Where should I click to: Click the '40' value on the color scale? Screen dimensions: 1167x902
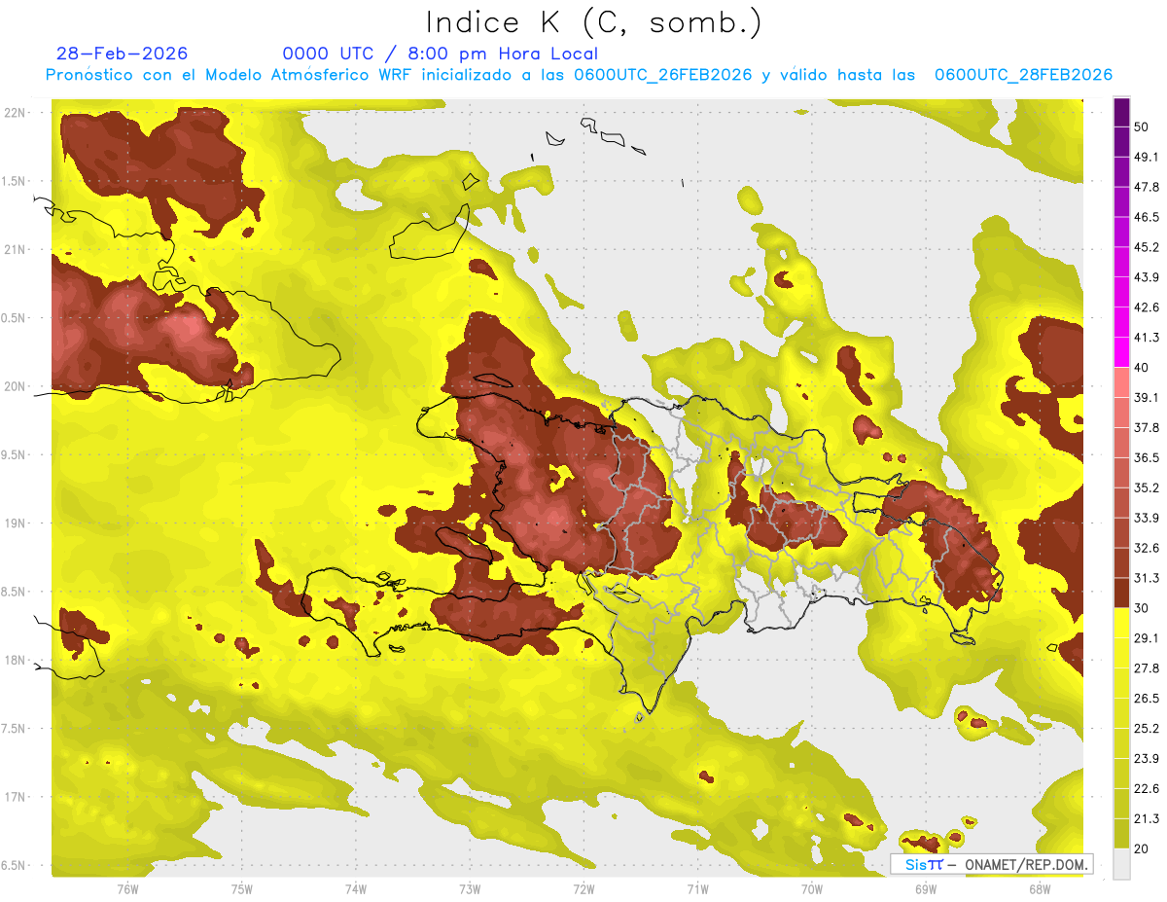coord(1142,368)
